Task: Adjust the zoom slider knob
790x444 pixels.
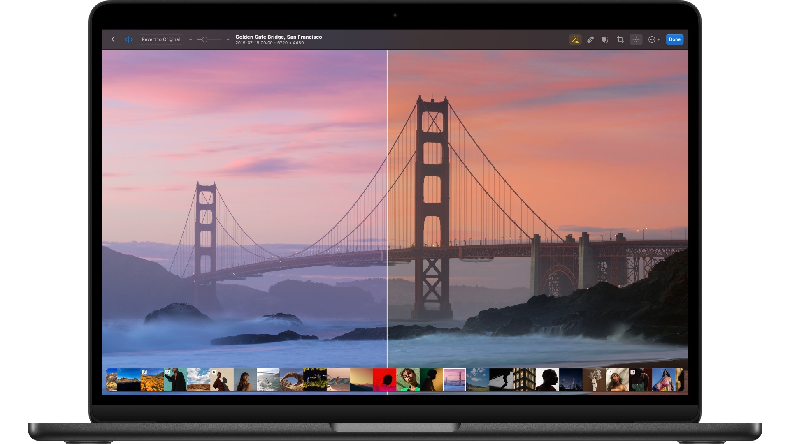Action: [204, 39]
